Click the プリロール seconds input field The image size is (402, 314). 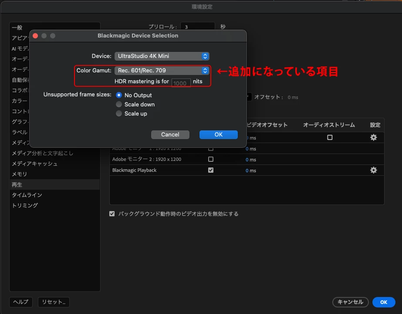pos(197,27)
